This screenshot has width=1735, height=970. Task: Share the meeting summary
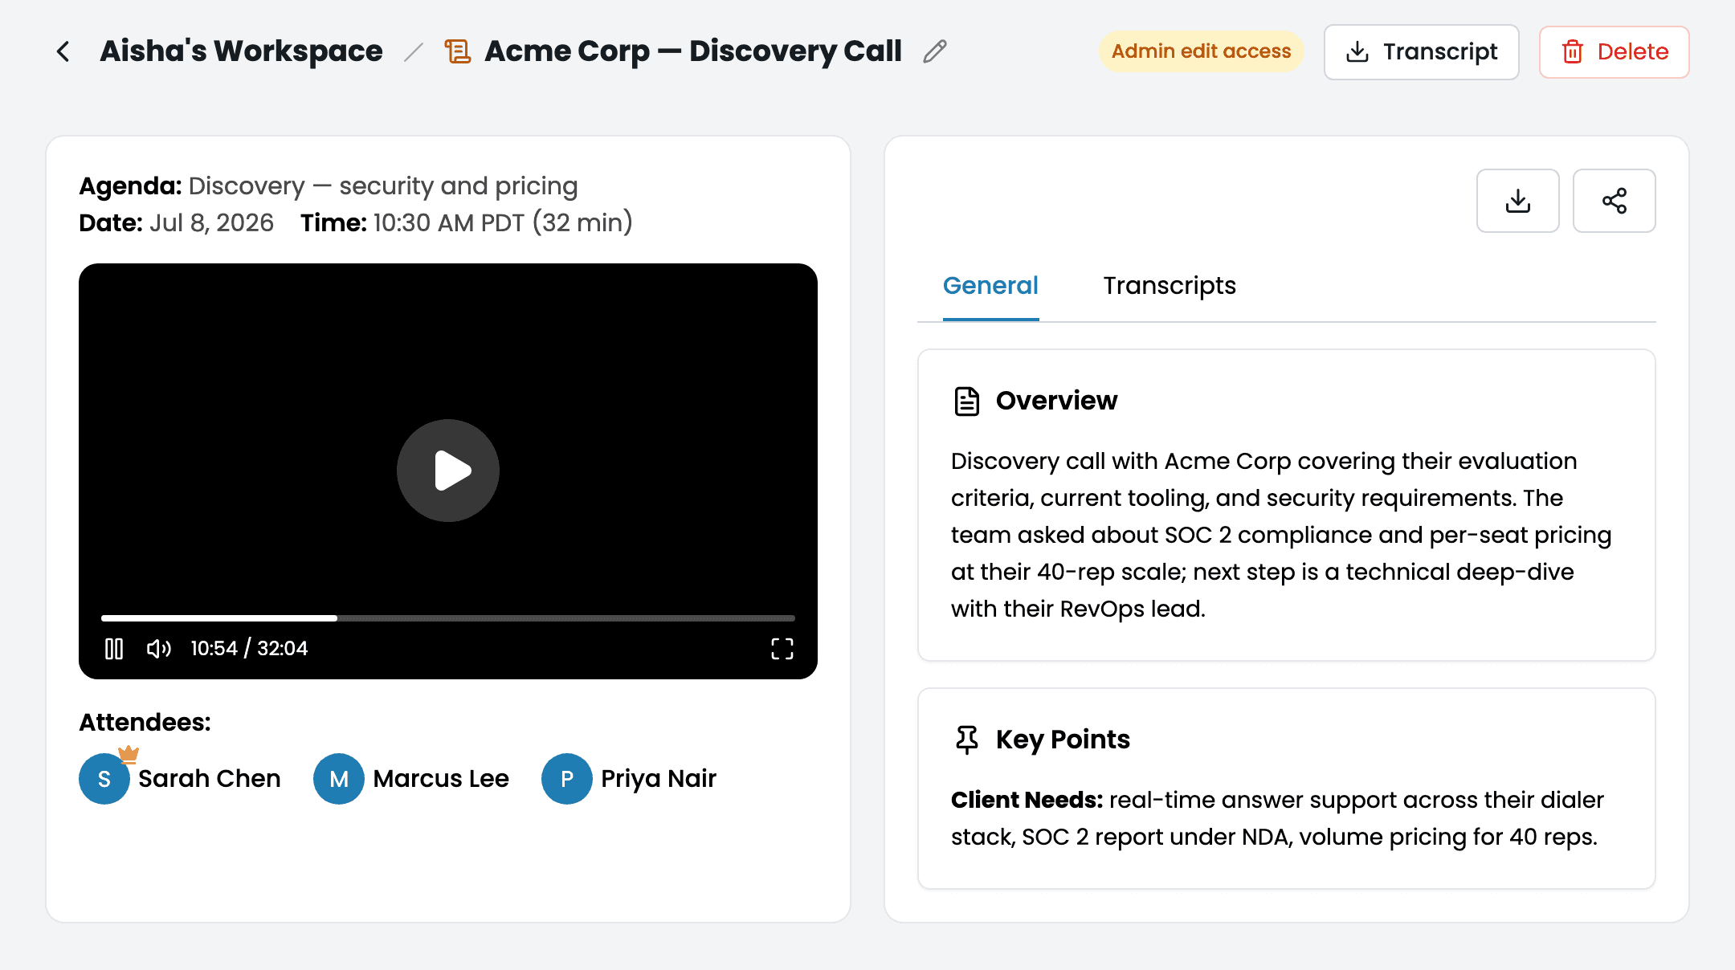pyautogui.click(x=1614, y=201)
